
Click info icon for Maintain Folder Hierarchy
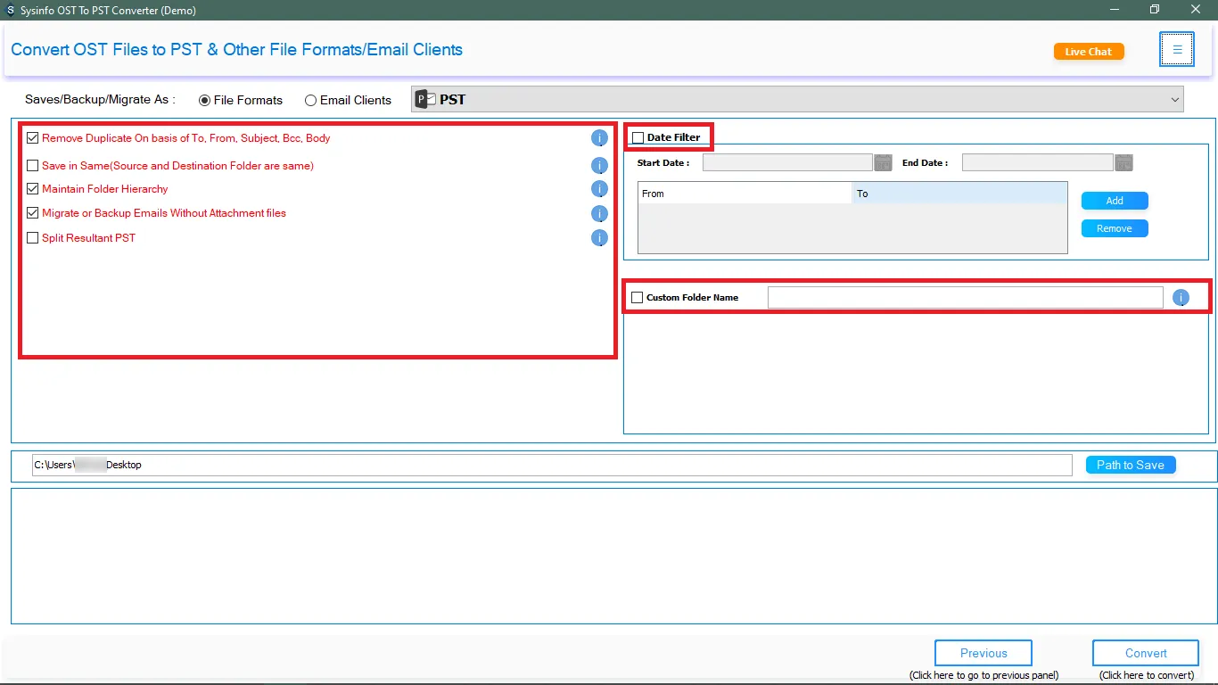(x=599, y=189)
